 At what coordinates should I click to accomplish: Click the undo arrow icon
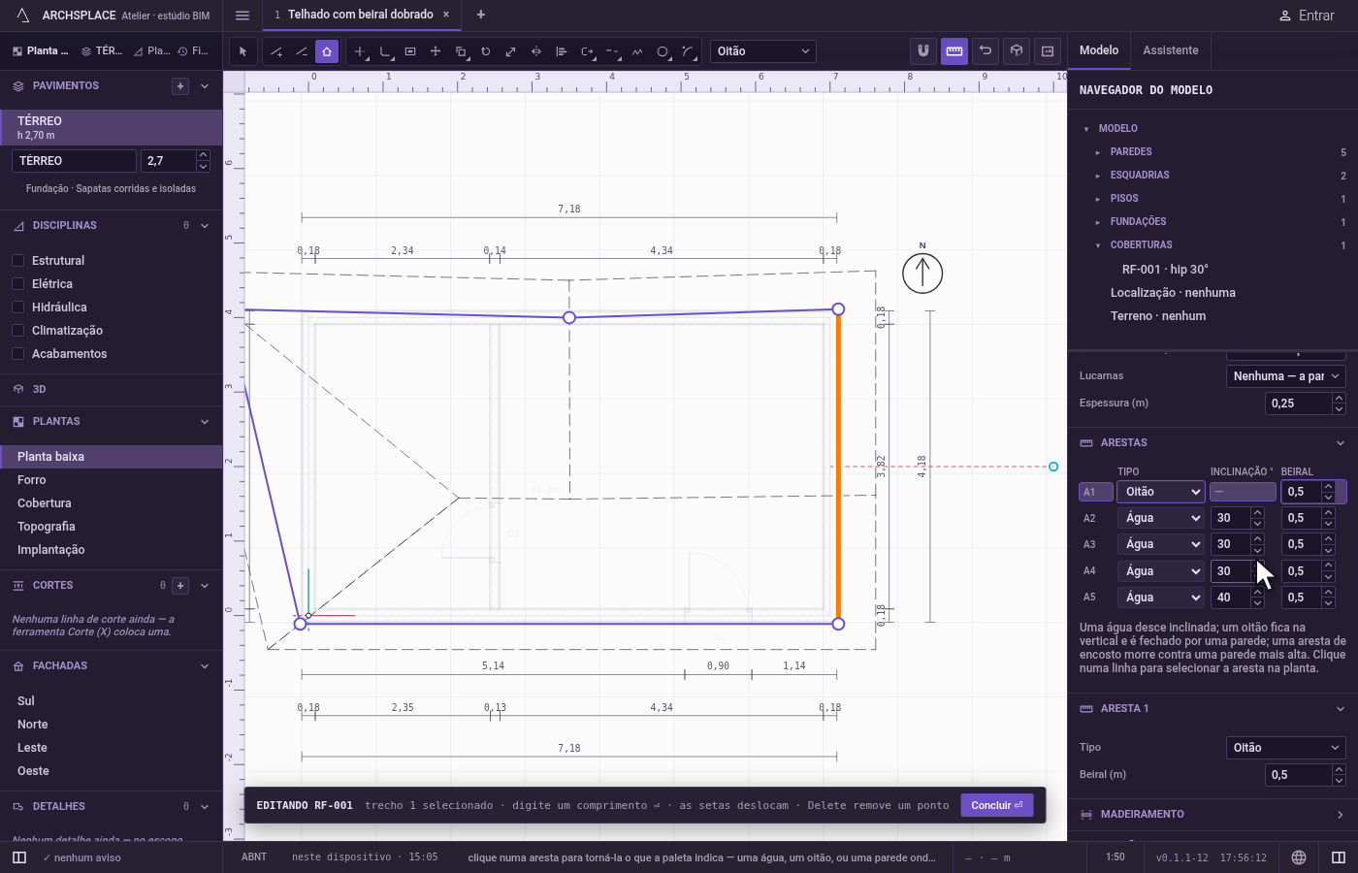point(986,51)
